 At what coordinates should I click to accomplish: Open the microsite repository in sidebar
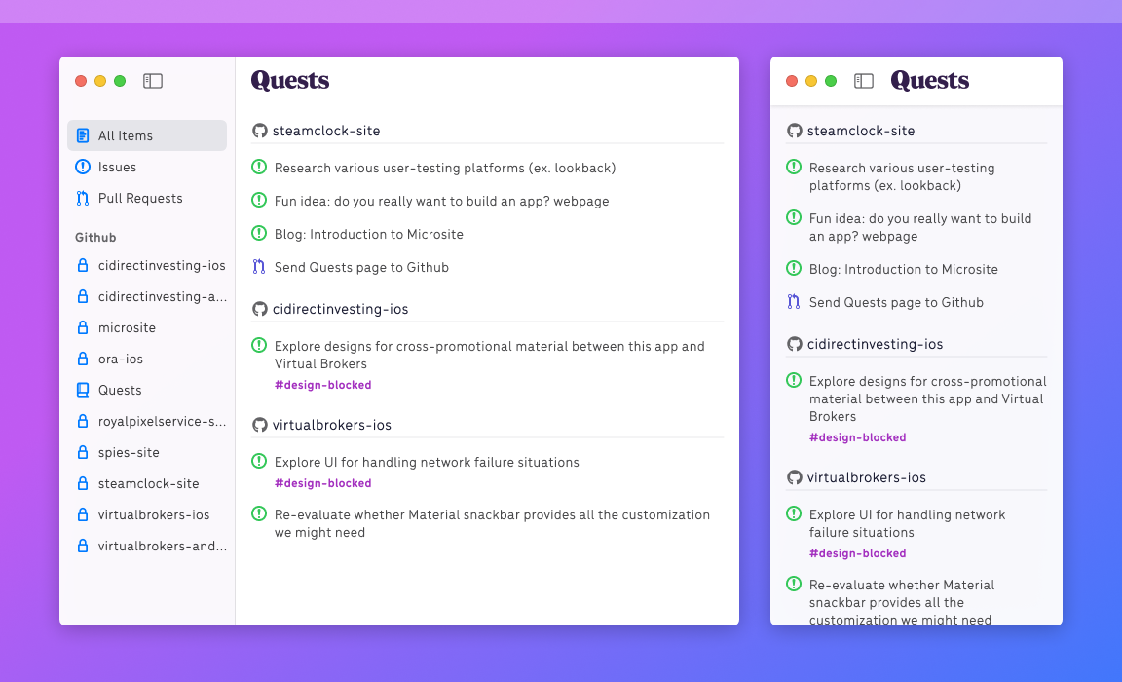point(147,327)
